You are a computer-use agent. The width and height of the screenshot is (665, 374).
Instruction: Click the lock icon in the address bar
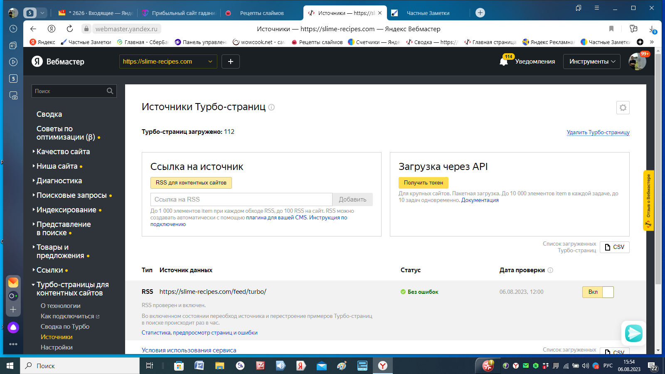point(86,29)
